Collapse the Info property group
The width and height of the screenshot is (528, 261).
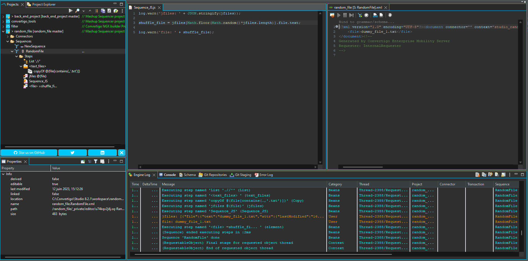coord(3,174)
